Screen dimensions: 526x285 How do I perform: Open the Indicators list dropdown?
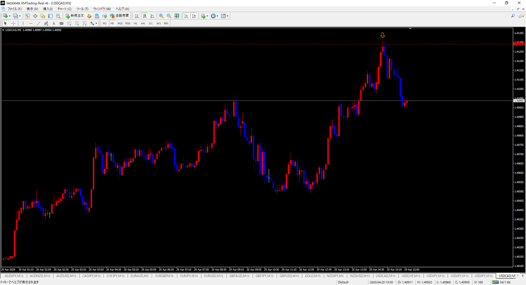(204, 16)
